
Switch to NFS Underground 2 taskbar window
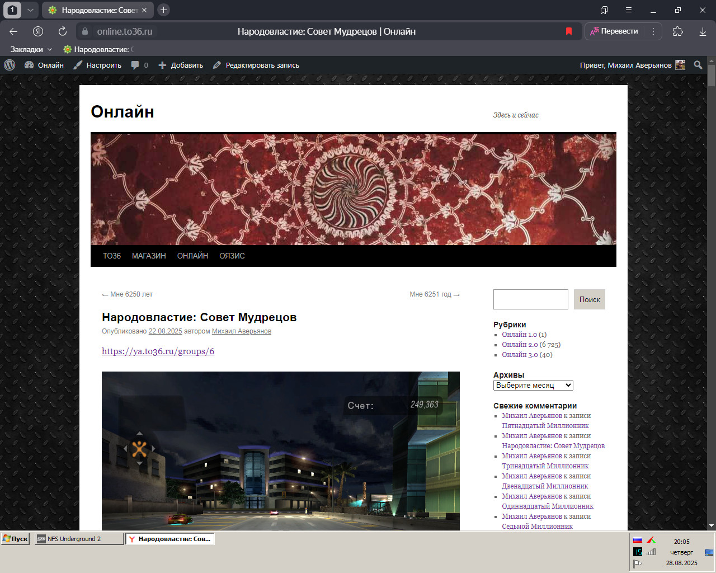[x=79, y=539]
